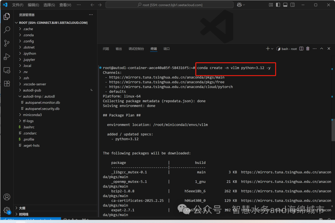335x223 pixels.
Task: Go back with the left arrow
Action: 92,5
